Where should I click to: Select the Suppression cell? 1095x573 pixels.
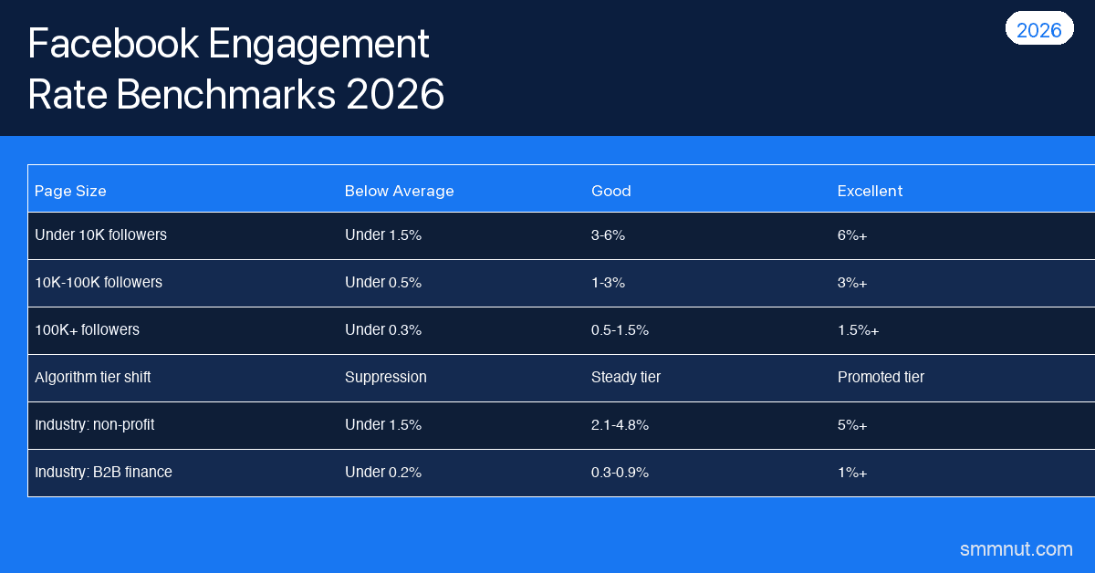coord(385,377)
